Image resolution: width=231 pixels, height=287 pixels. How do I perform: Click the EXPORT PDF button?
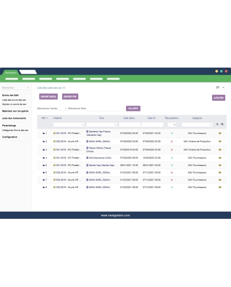70,97
